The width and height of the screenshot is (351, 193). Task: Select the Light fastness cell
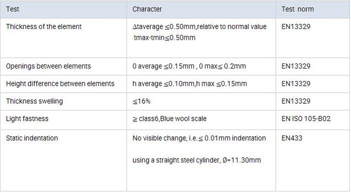(63, 120)
